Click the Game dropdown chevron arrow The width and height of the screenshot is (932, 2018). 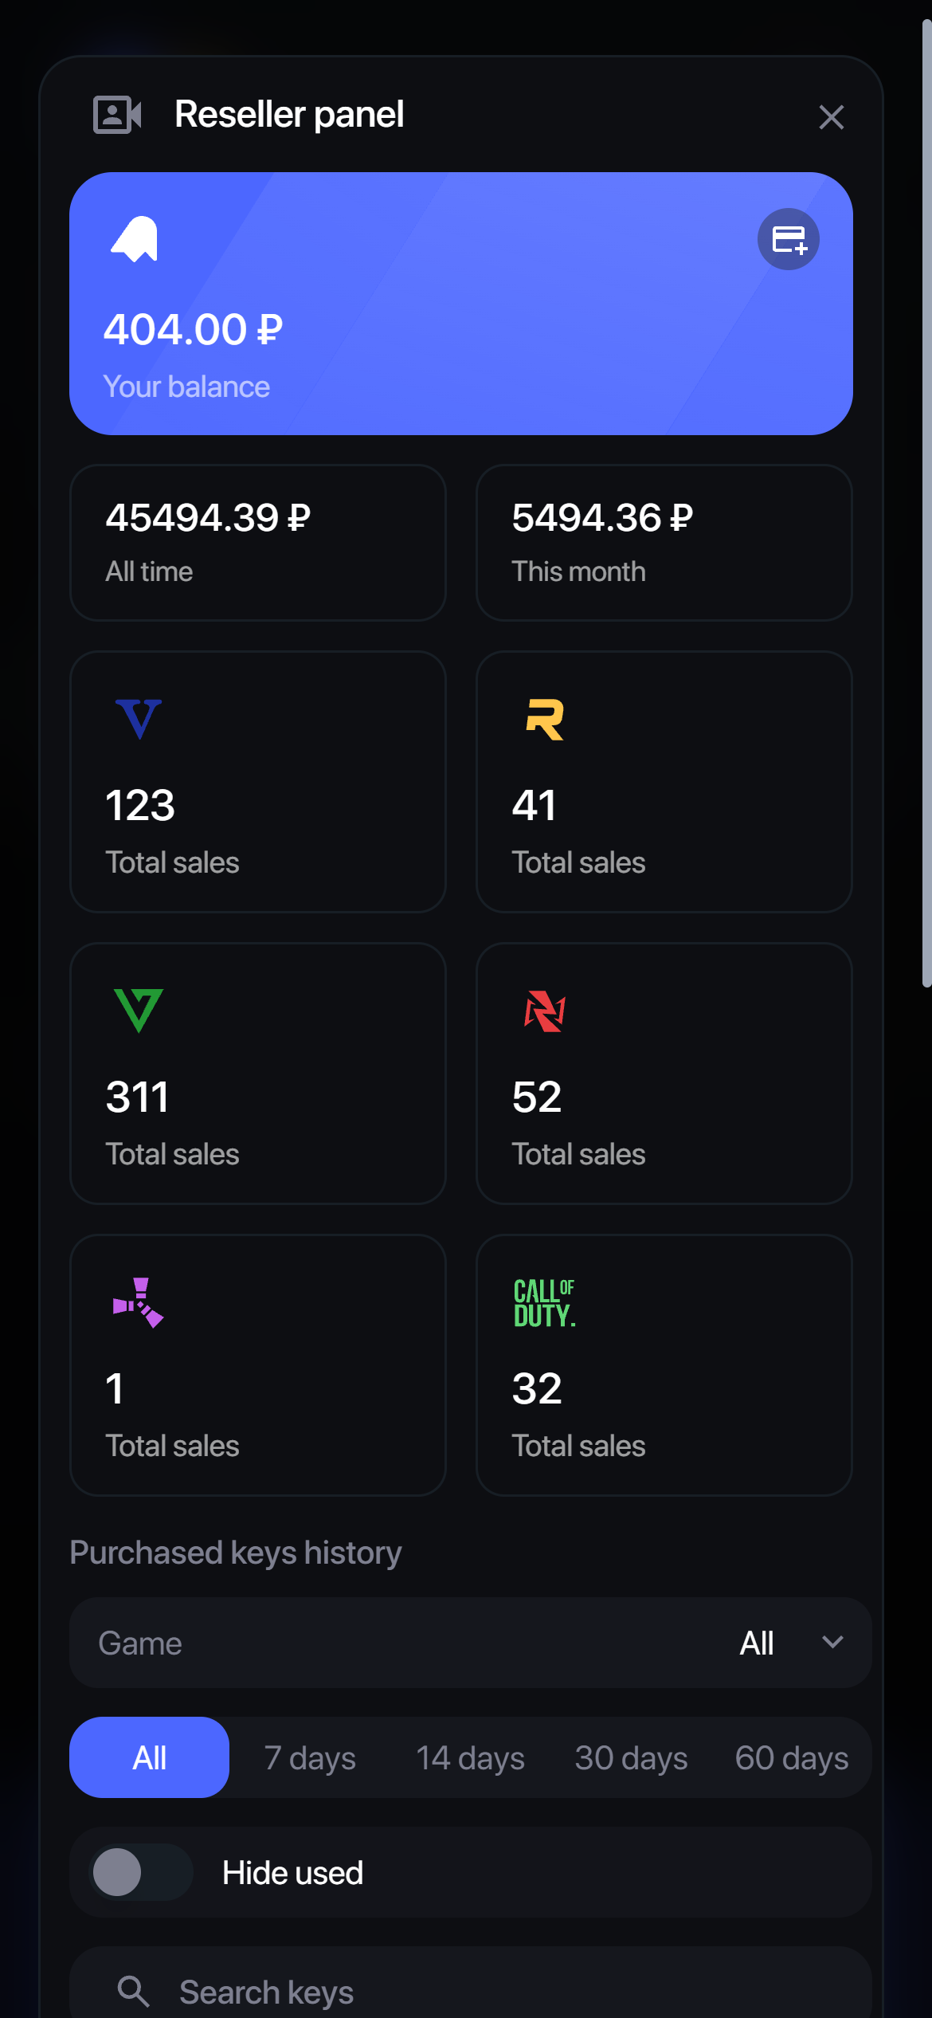pyautogui.click(x=832, y=1643)
